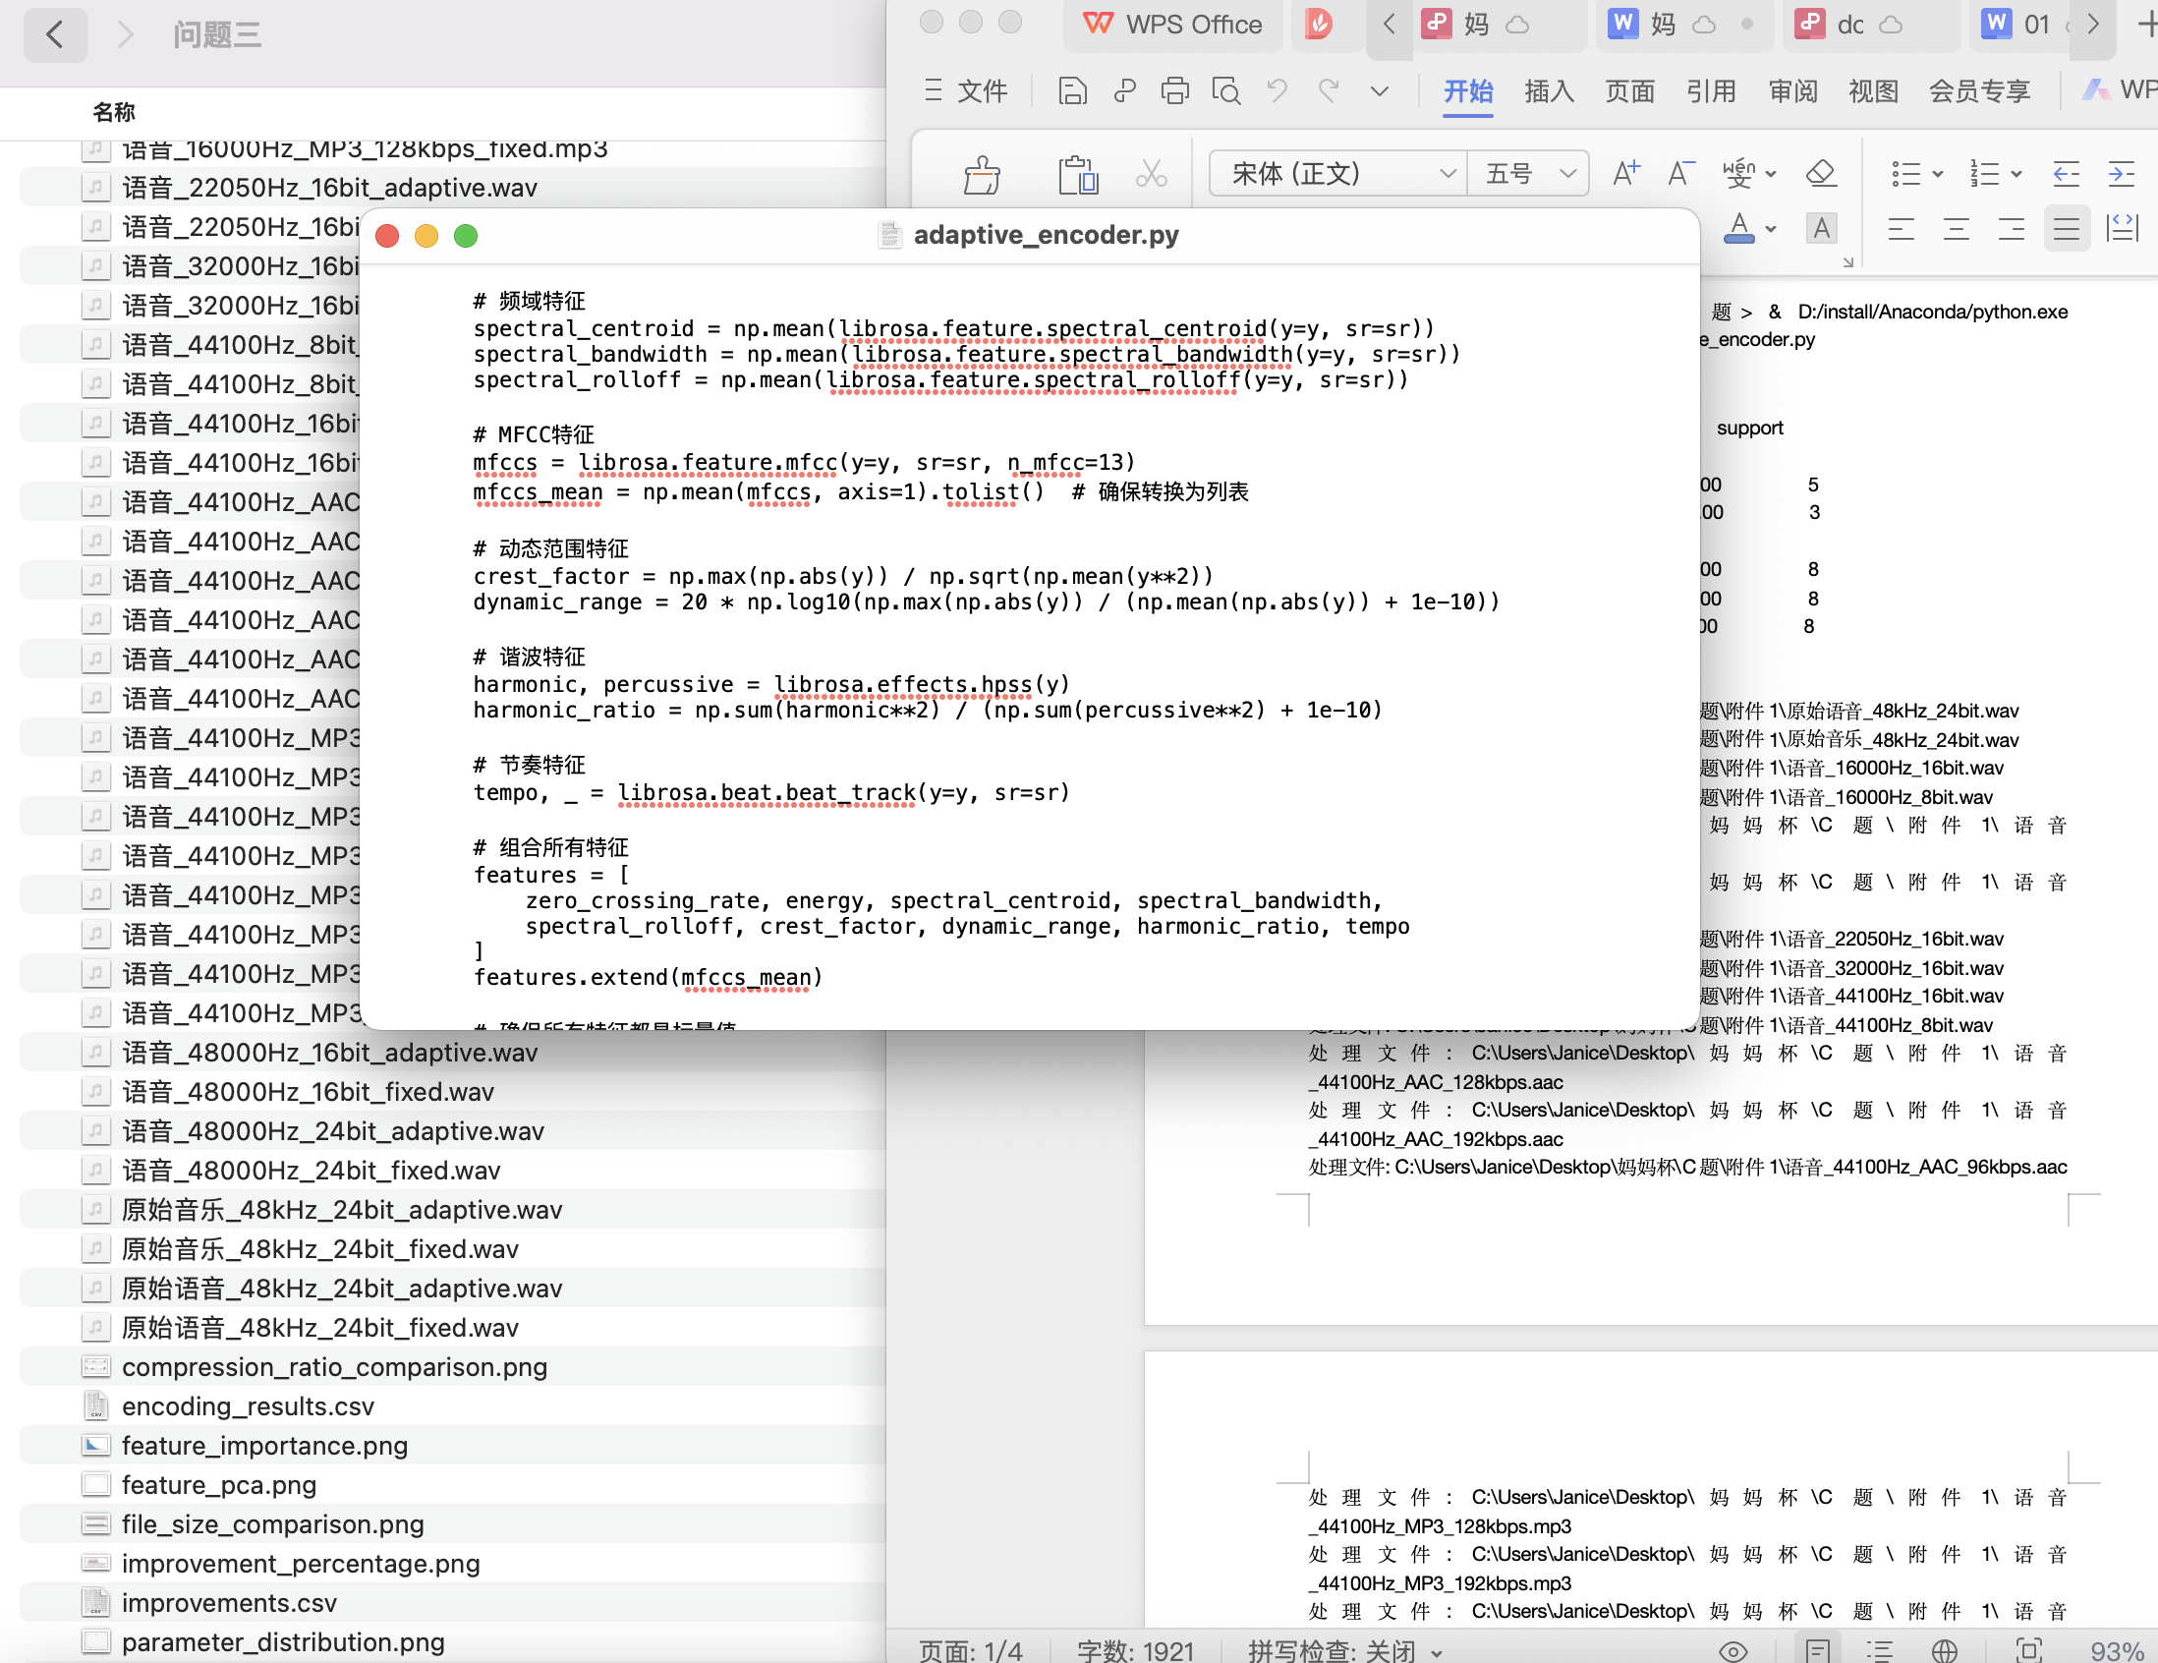Expand the spell check 拼写检查 dropdown
2158x1663 pixels.
coord(1436,1651)
